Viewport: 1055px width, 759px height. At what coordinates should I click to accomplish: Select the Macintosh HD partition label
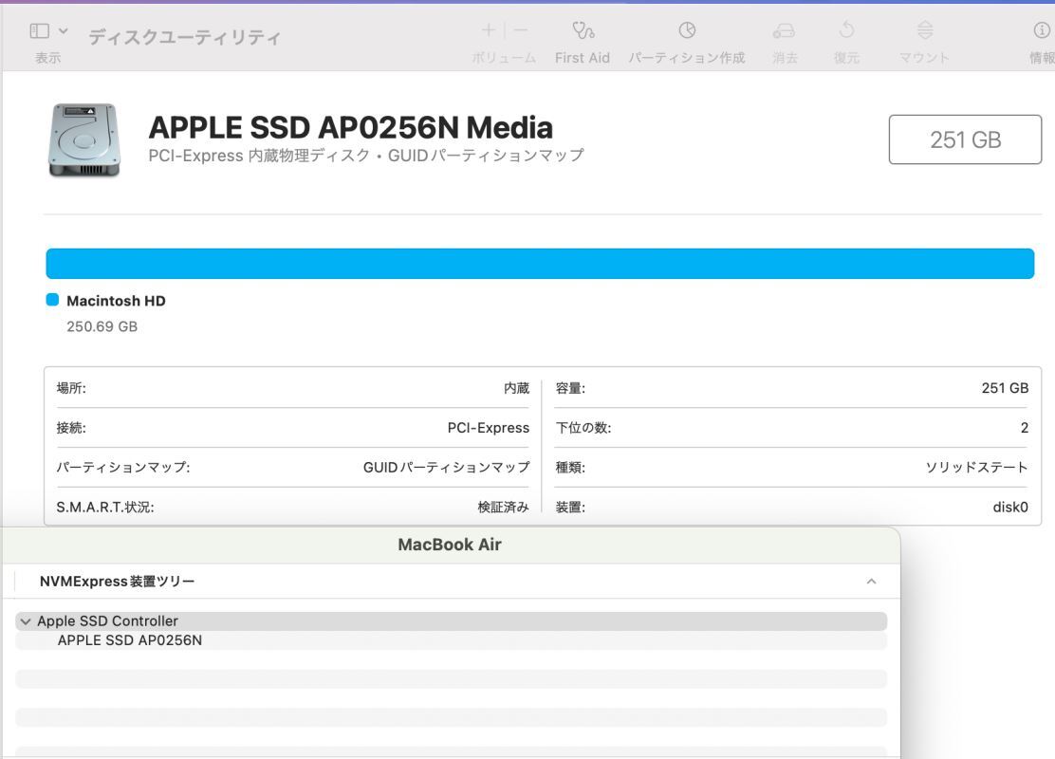click(116, 301)
